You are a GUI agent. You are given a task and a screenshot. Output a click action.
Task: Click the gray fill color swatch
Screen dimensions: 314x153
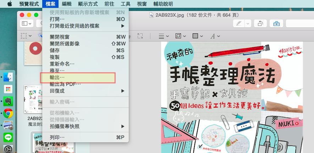click(x=195, y=36)
